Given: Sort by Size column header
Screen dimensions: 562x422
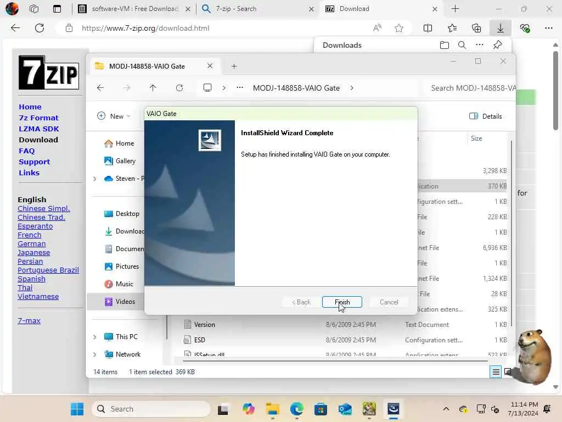Looking at the screenshot, I should coord(476,138).
